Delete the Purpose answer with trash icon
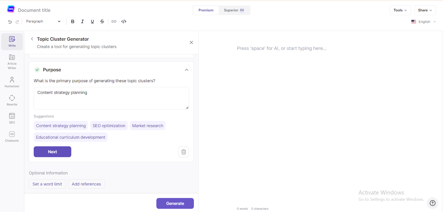 coord(184,152)
